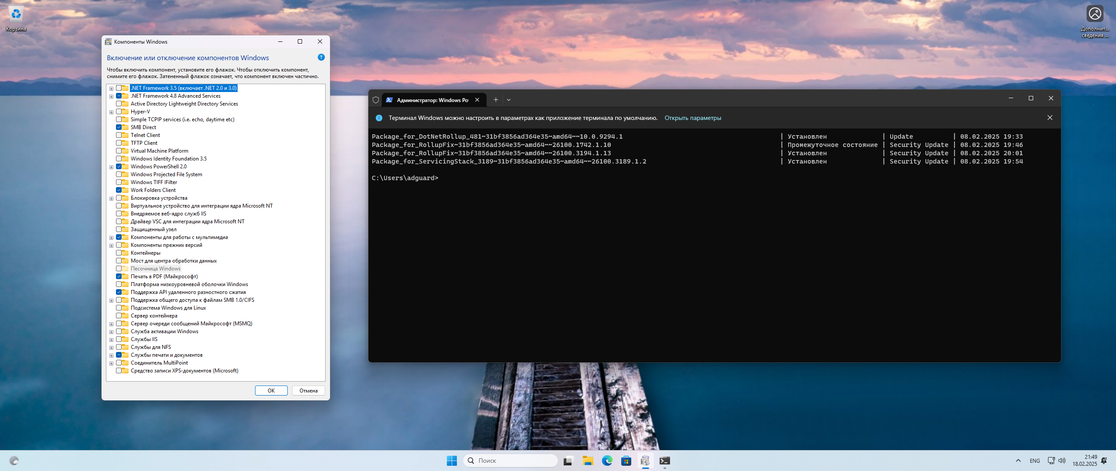The width and height of the screenshot is (1116, 471).
Task: Select the Administrator Windows PowerShell tab
Action: 432,100
